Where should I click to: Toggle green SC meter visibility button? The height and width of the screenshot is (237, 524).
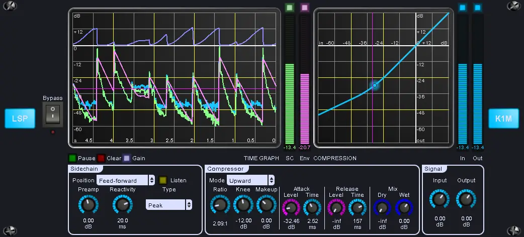(x=289, y=8)
